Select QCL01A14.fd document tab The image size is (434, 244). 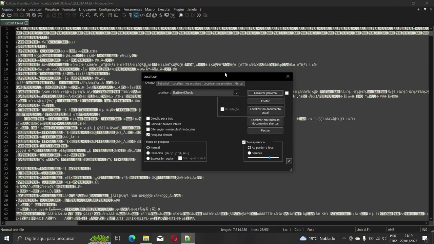[x=14, y=23]
